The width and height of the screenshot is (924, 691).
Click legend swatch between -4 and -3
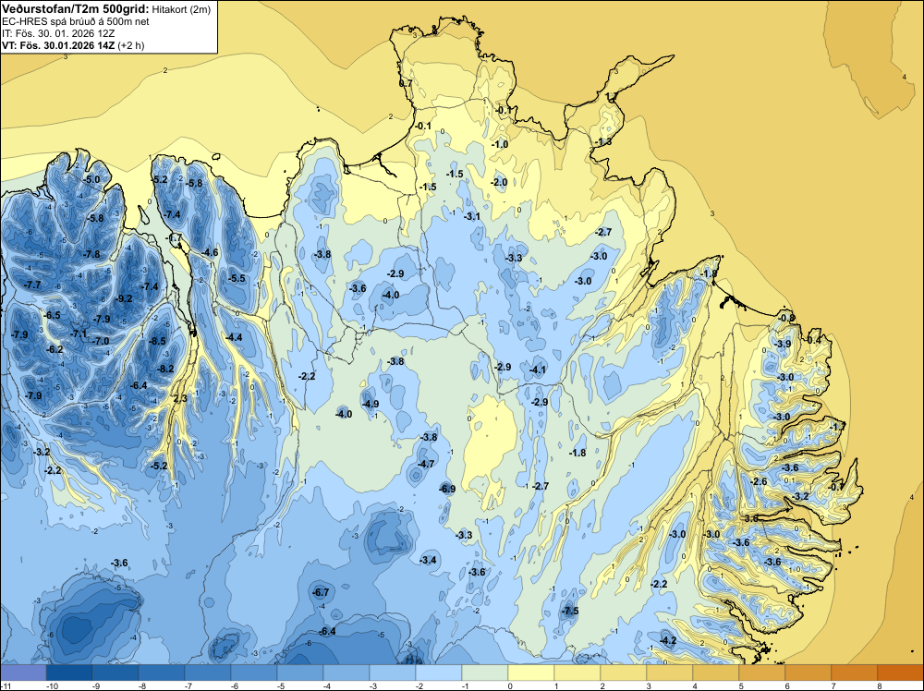(346, 672)
